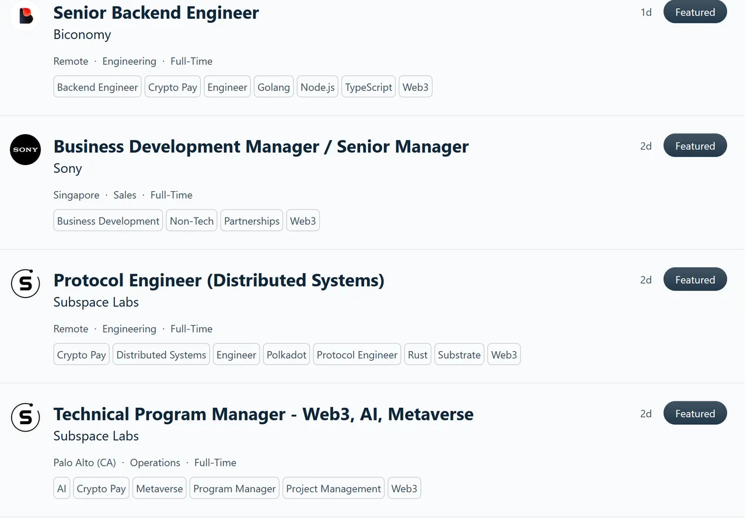Click the Biconomy company name
Screen dimensions: 747x518
click(82, 34)
